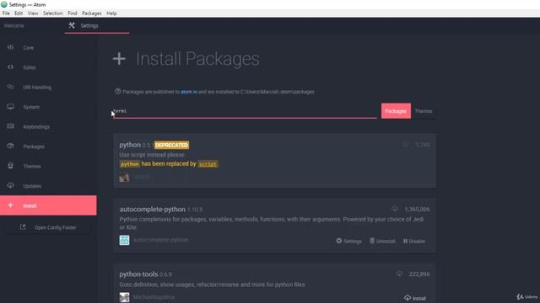Click the Atom app icon in title bar

3,4
